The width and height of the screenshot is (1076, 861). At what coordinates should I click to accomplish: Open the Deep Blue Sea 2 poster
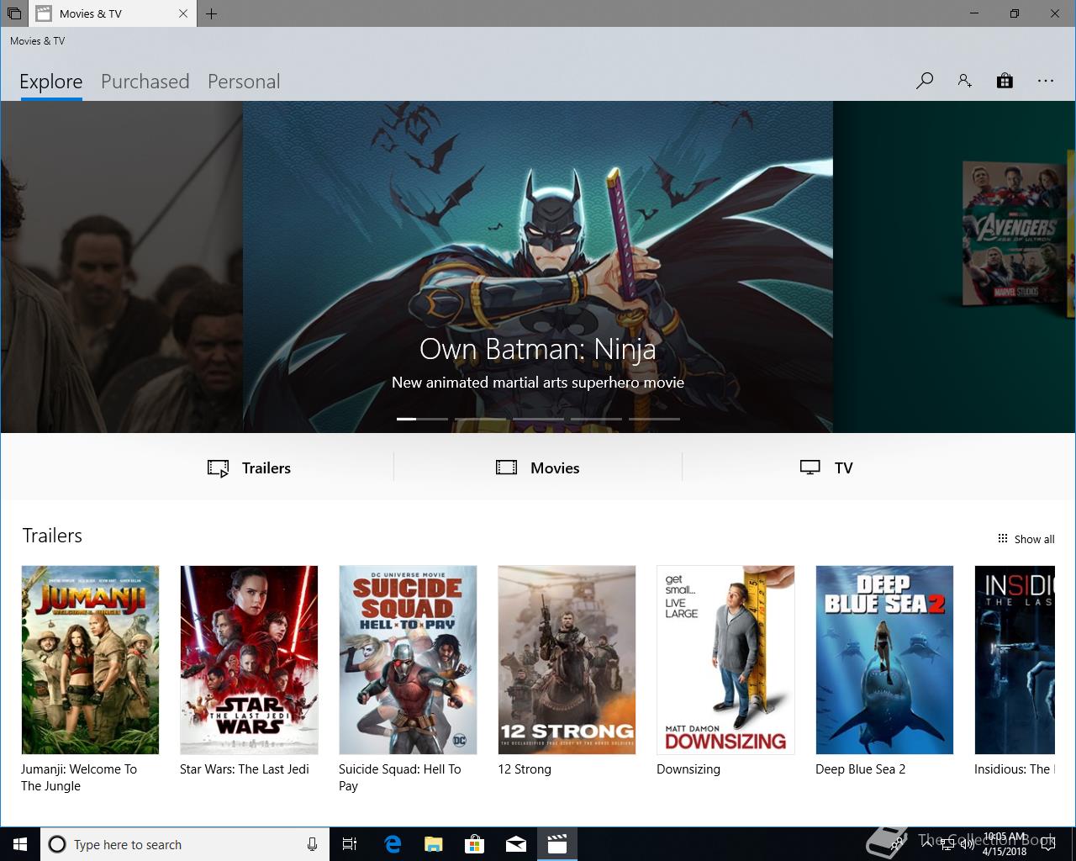pyautogui.click(x=884, y=660)
